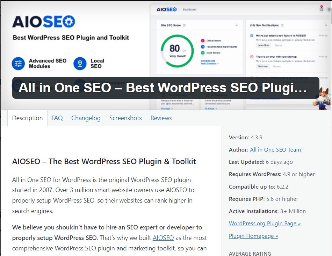Click the notification icon with red badge
The width and height of the screenshot is (332, 256).
(x=322, y=8)
